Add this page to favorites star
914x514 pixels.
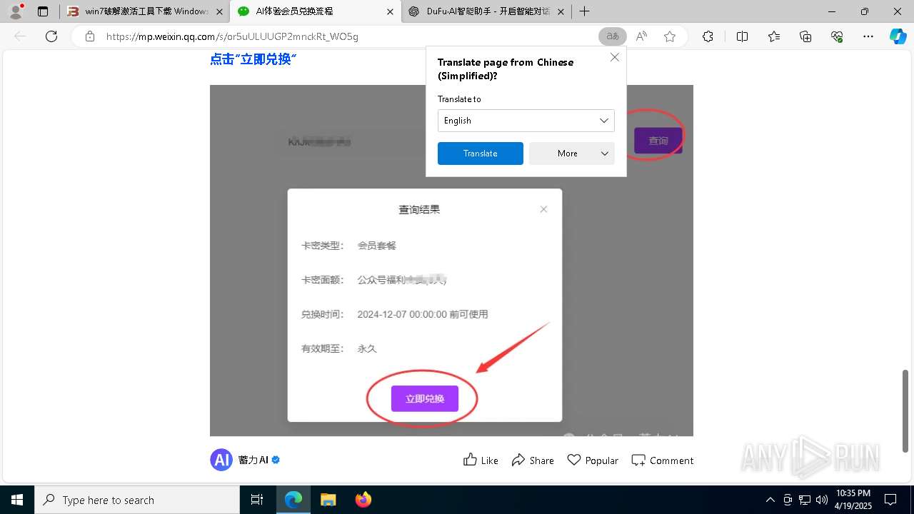pos(670,36)
